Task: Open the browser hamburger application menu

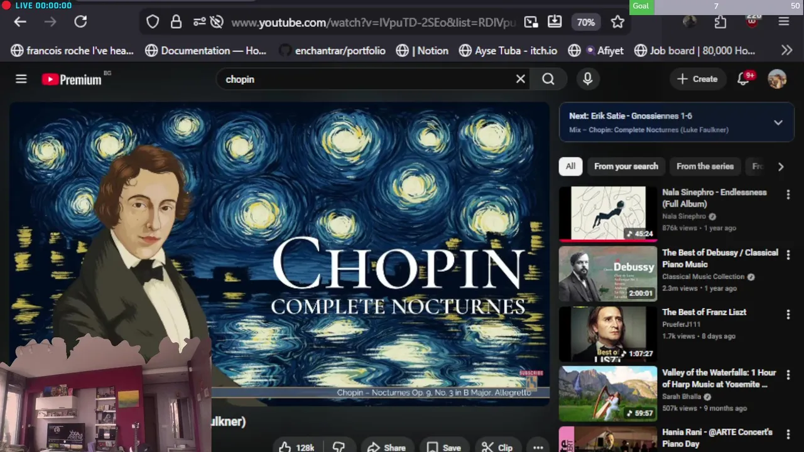Action: click(x=783, y=22)
